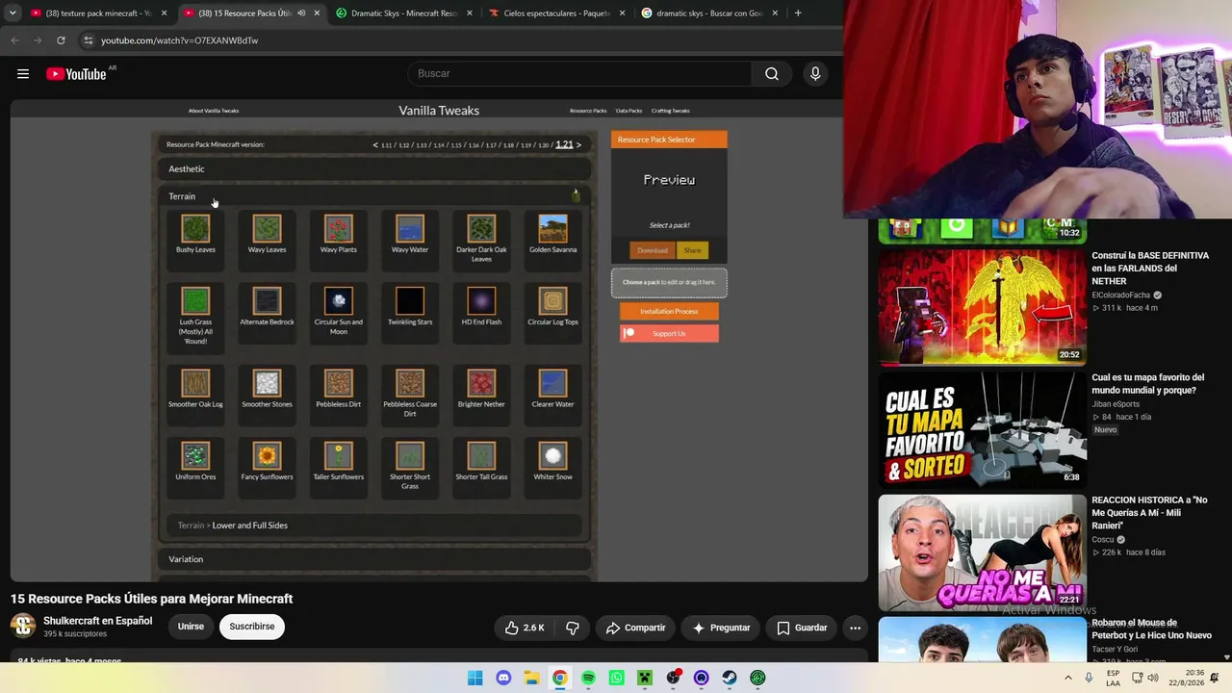
Task: Click the Installation Process button
Action: pyautogui.click(x=669, y=311)
